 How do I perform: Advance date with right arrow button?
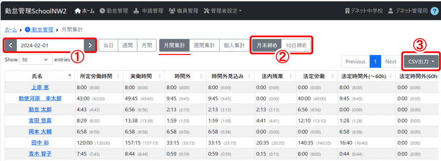90,46
